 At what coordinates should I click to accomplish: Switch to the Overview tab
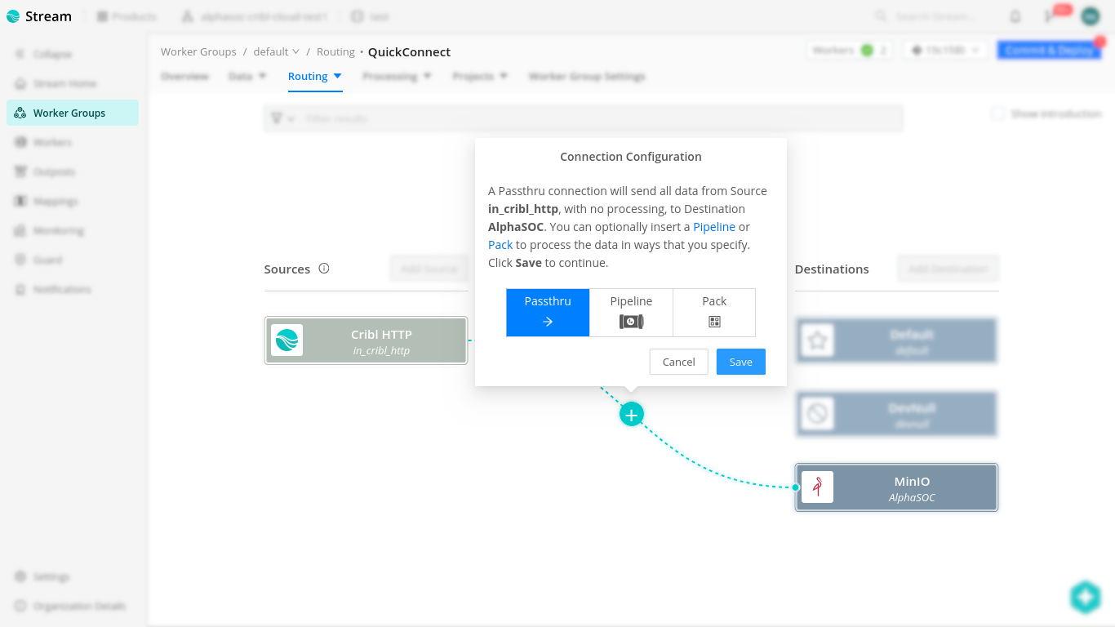184,76
